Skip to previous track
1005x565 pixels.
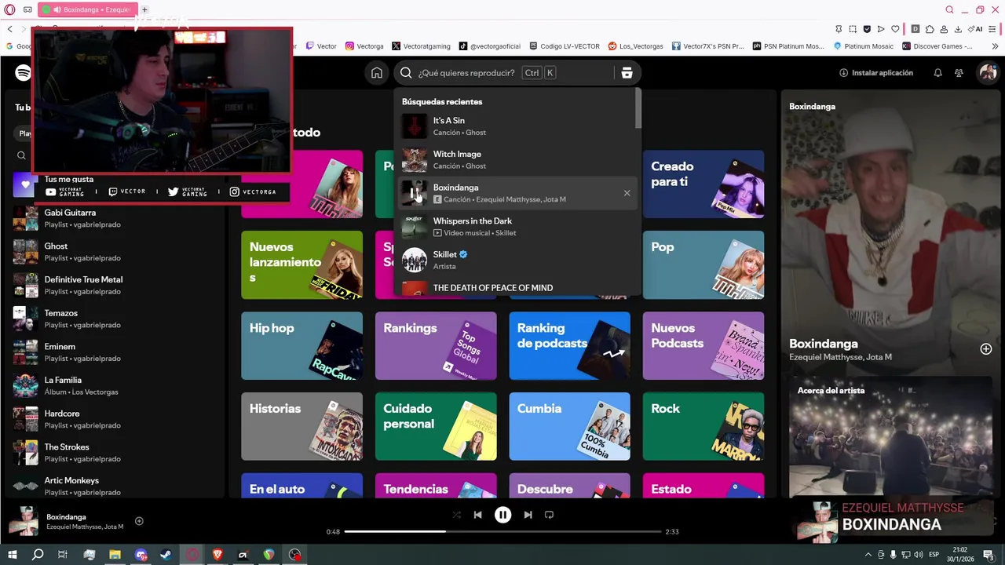(x=477, y=515)
